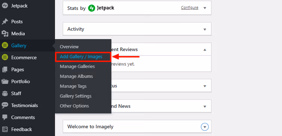Click the Comments bubble icon

(5, 117)
